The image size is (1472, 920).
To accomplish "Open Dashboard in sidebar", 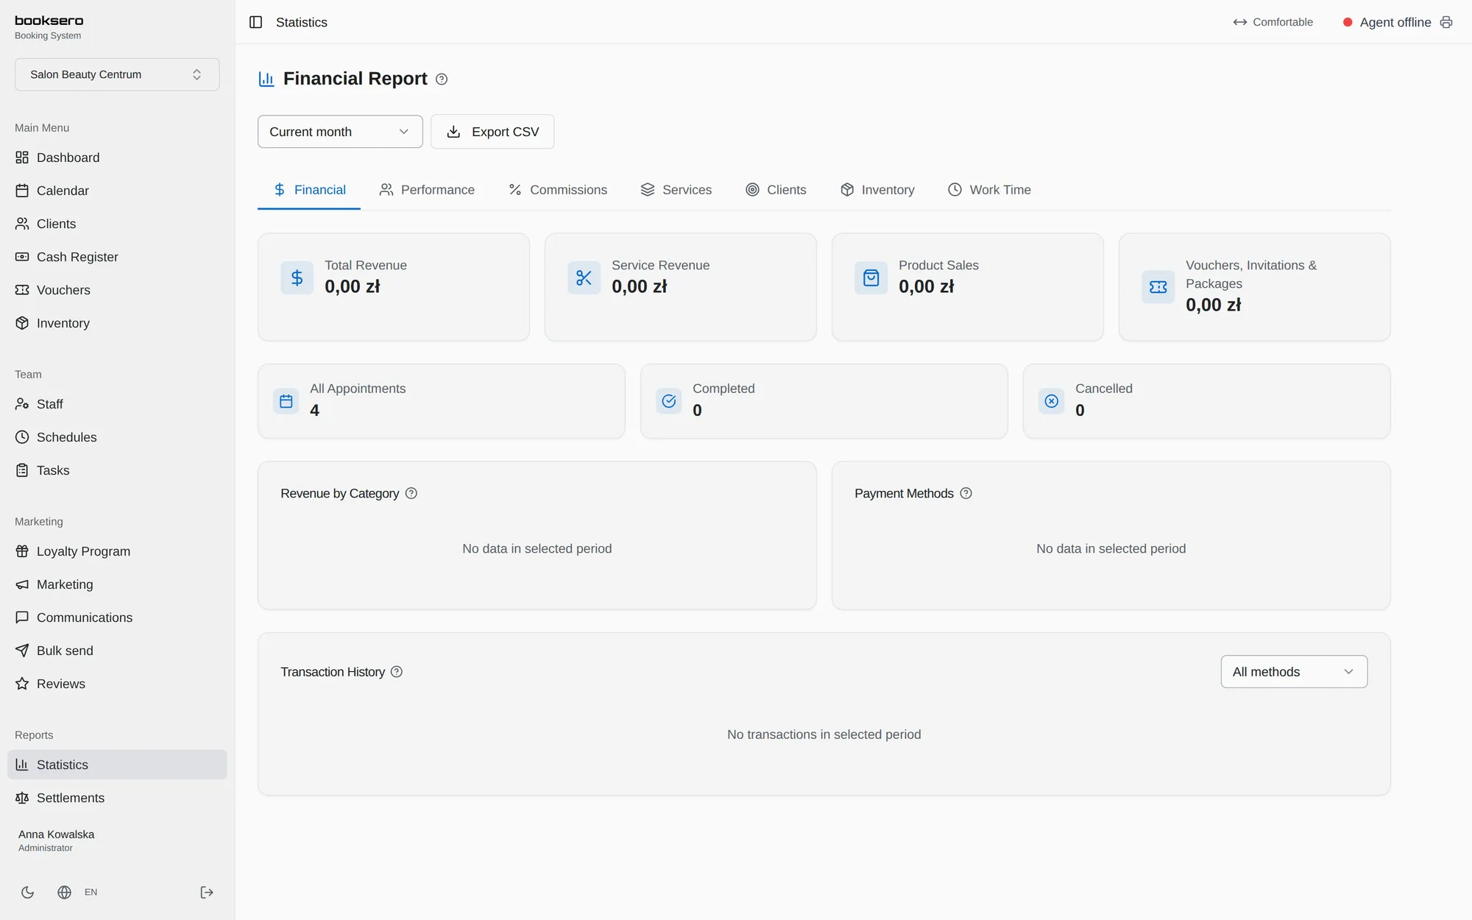I will [117, 158].
